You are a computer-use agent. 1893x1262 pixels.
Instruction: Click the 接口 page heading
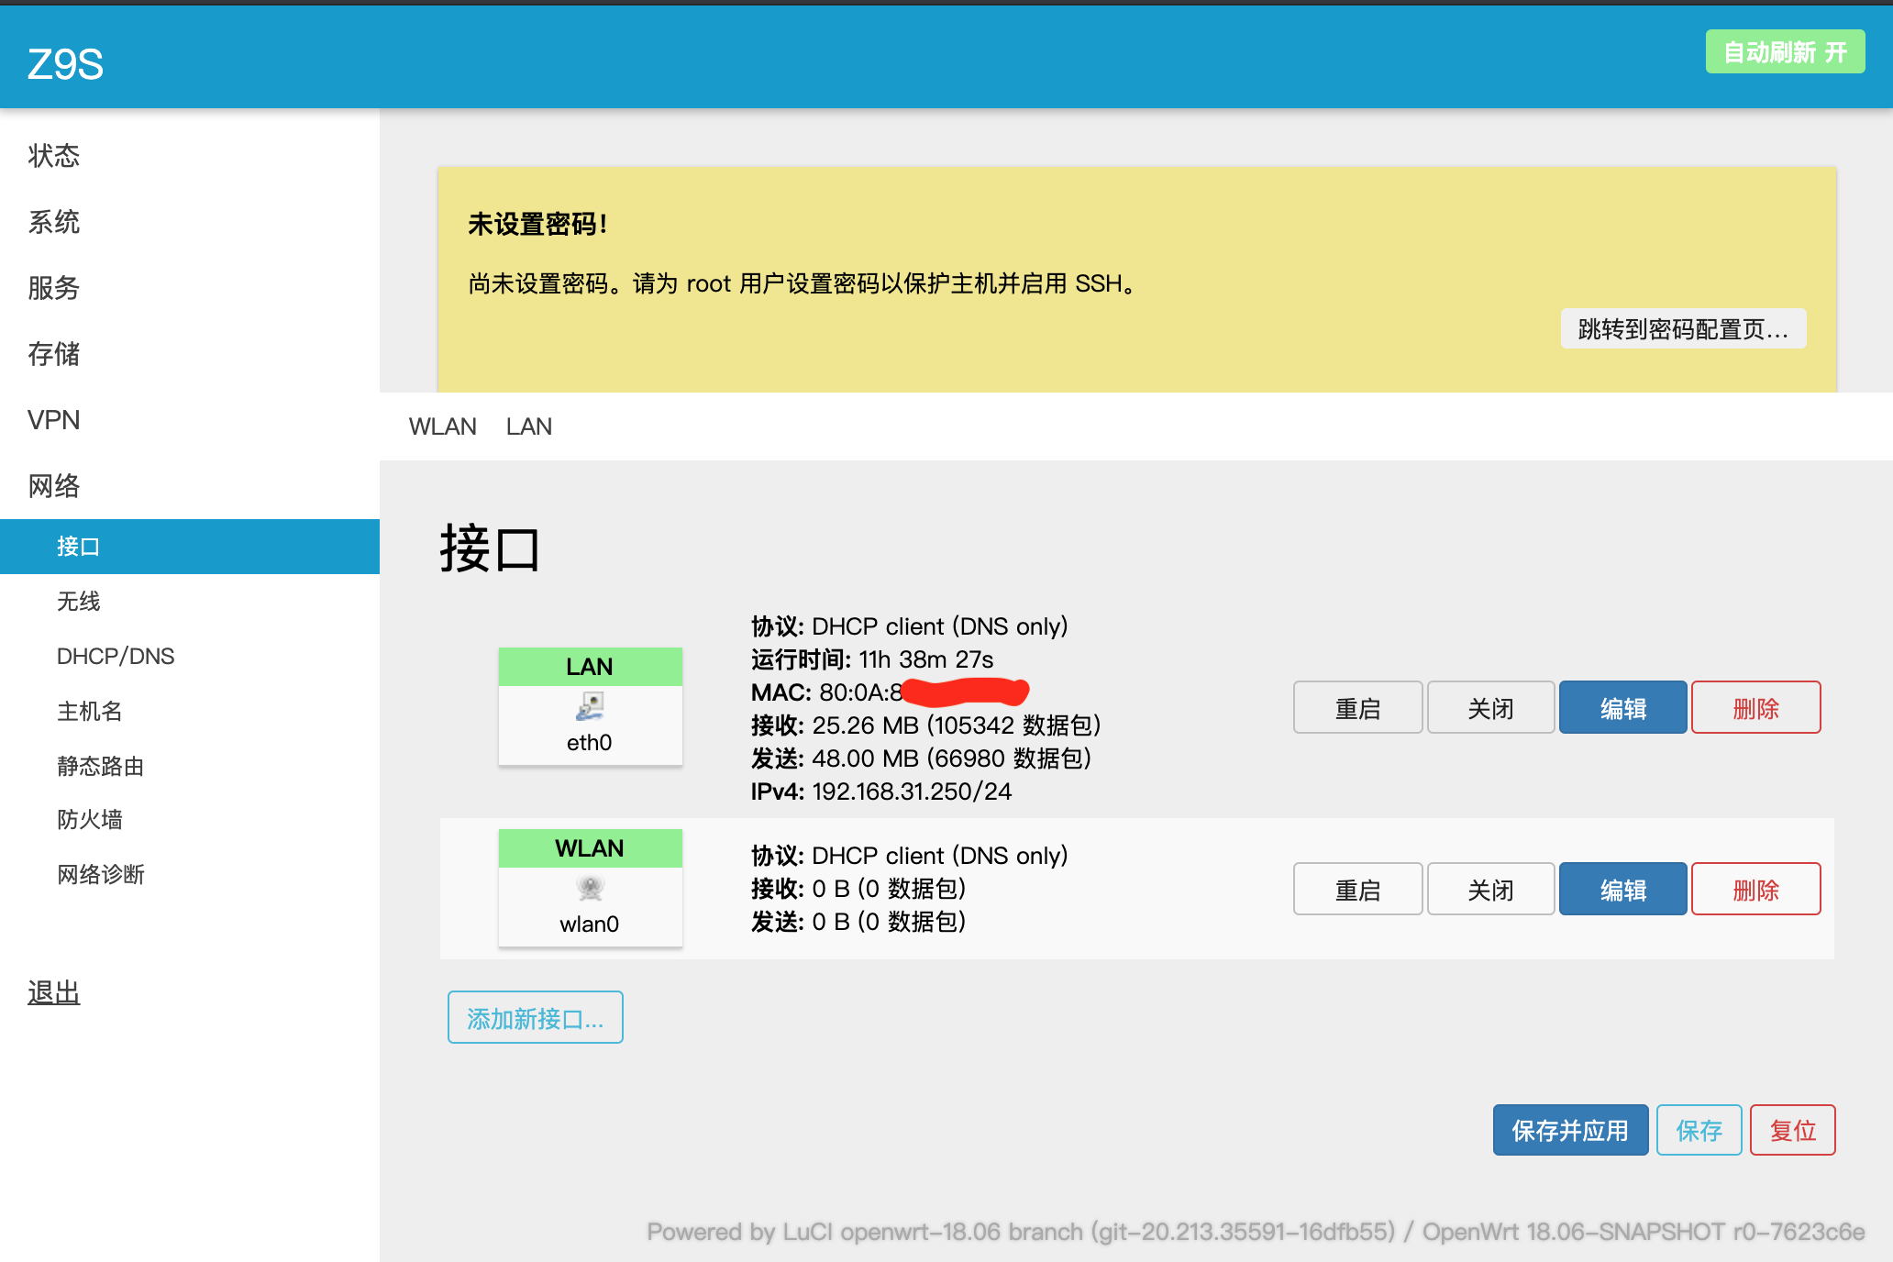(x=490, y=549)
